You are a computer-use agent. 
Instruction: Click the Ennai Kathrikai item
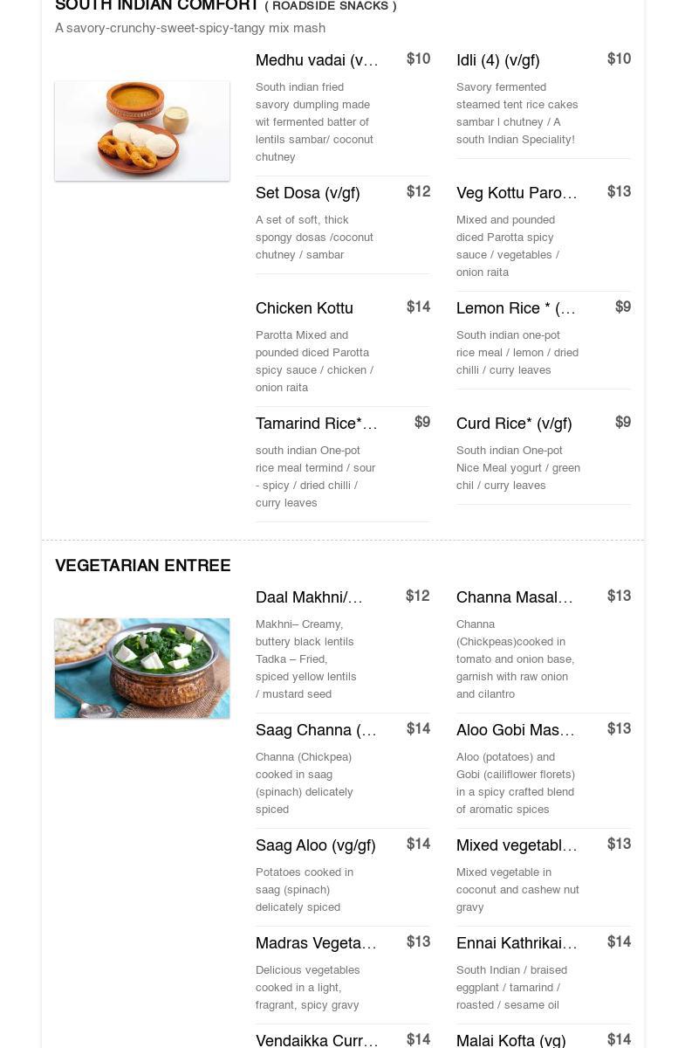tap(517, 943)
